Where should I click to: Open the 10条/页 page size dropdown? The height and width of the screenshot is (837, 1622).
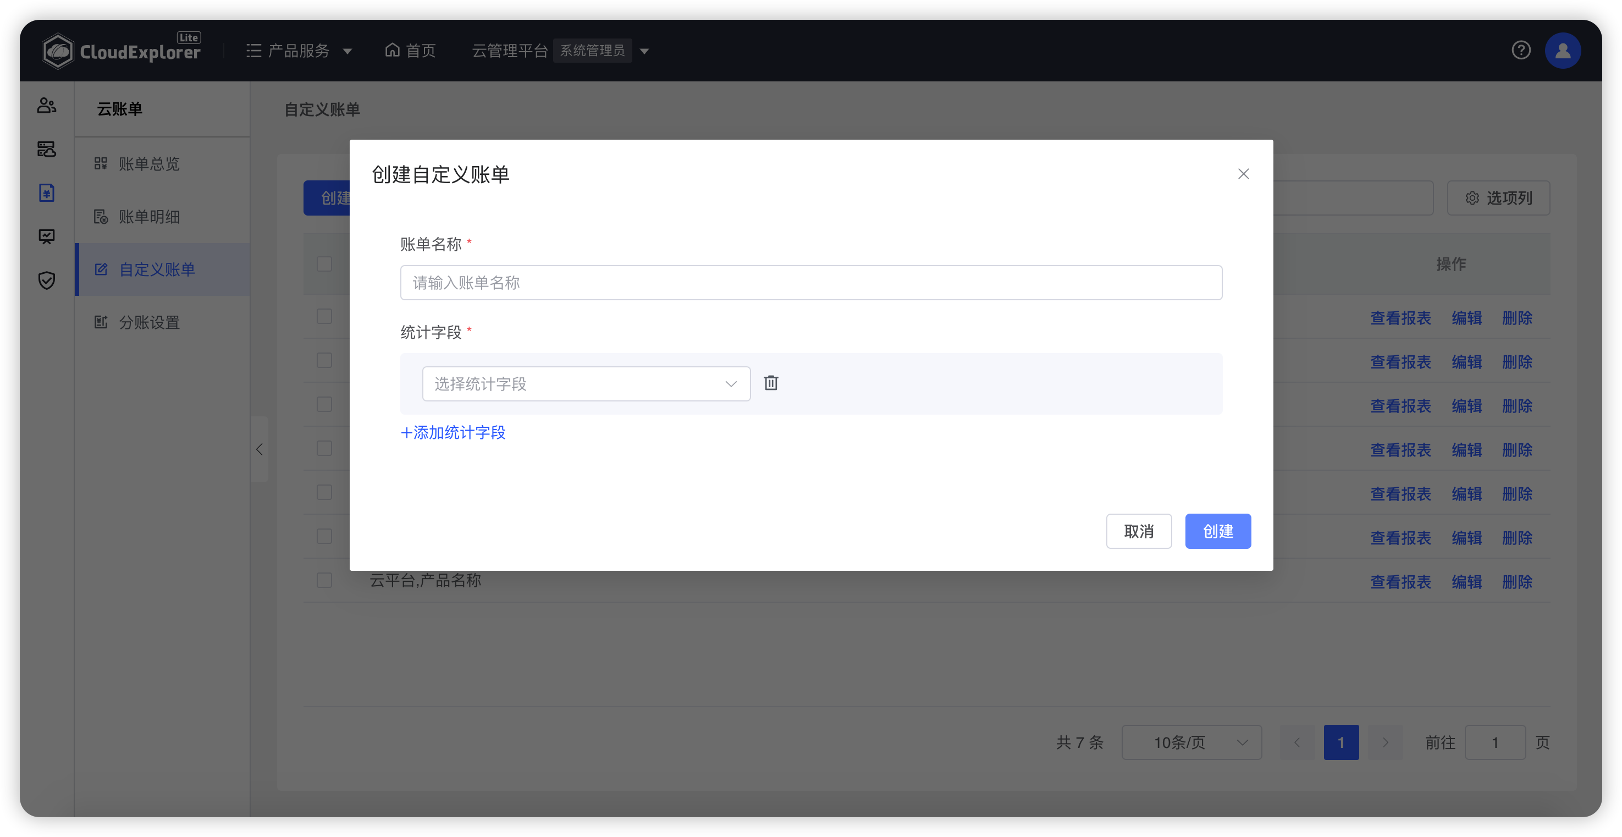(x=1191, y=742)
